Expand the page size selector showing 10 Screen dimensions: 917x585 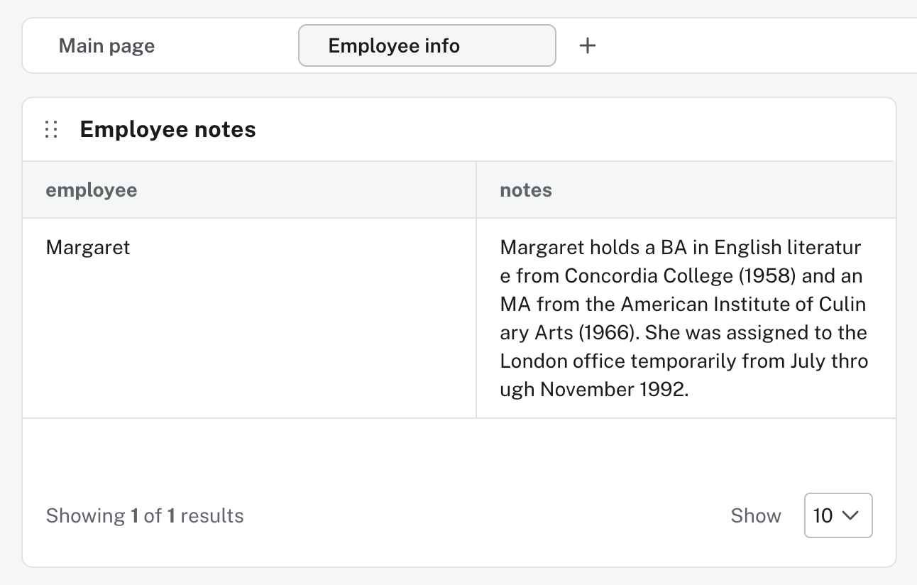(x=838, y=515)
